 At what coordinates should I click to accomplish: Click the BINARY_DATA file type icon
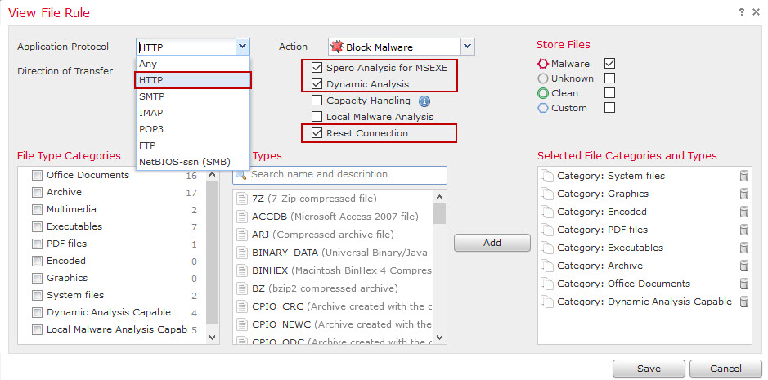[242, 253]
